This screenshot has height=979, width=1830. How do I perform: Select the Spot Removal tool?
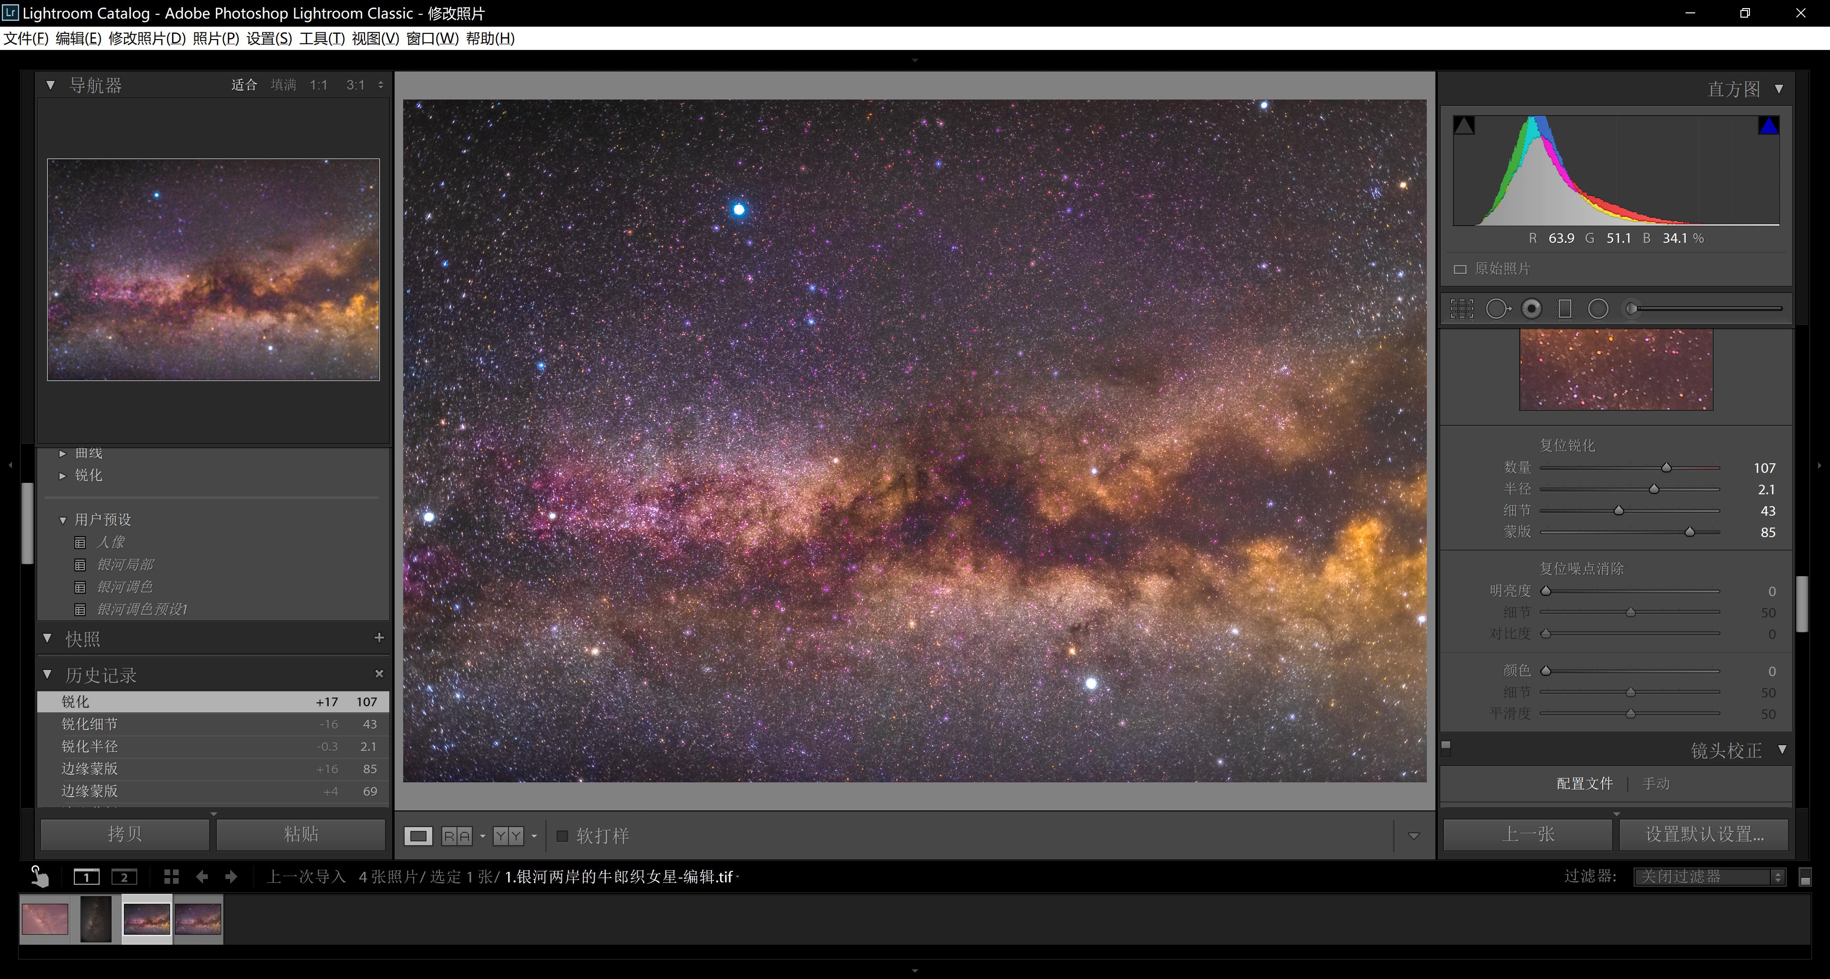point(1497,309)
